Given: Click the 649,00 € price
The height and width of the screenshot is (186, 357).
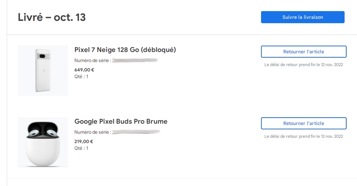Looking at the screenshot, I should coord(84,70).
